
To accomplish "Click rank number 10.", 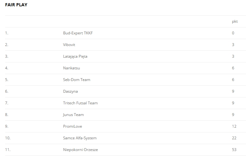I will [8, 138].
